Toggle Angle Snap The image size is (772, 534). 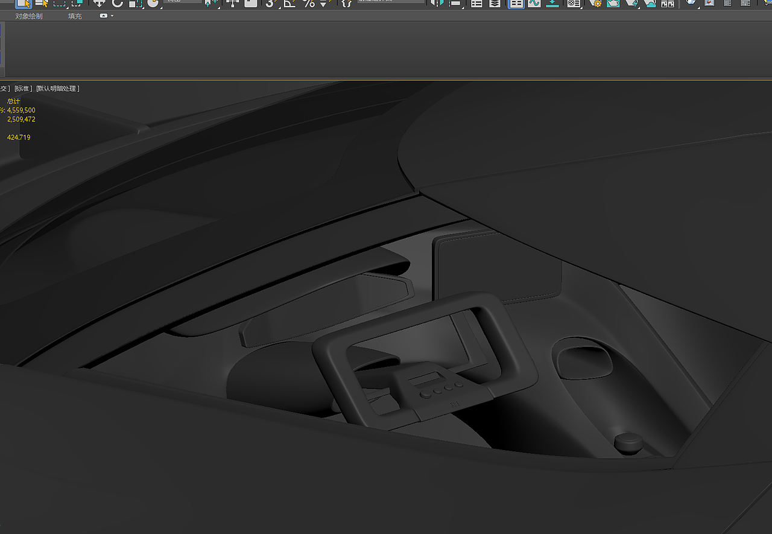tap(290, 2)
